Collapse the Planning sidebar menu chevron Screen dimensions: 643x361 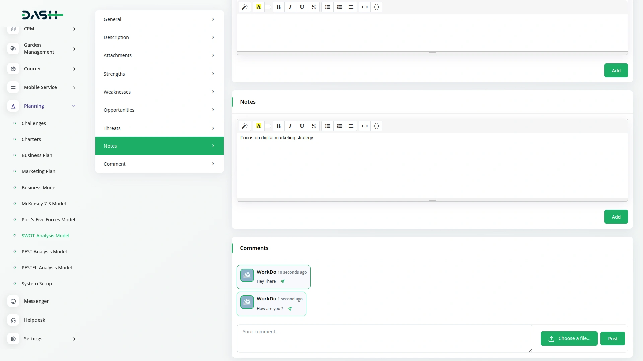(x=74, y=106)
